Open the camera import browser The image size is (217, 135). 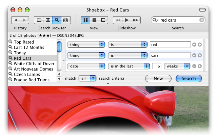tap(65, 20)
